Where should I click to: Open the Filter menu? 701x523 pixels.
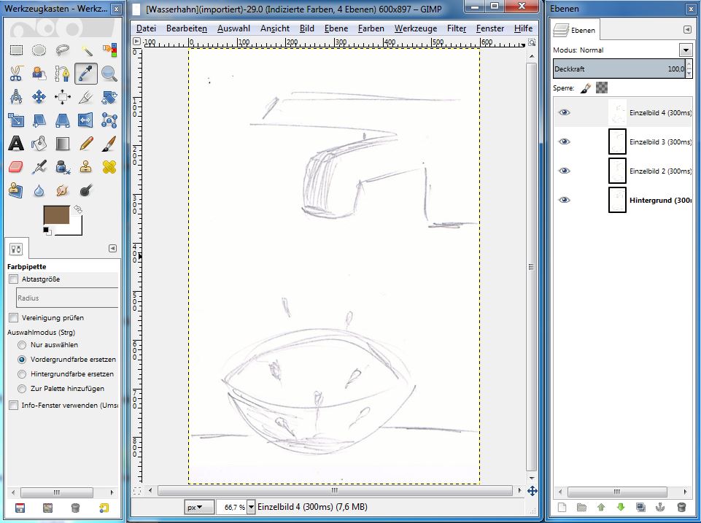point(456,28)
